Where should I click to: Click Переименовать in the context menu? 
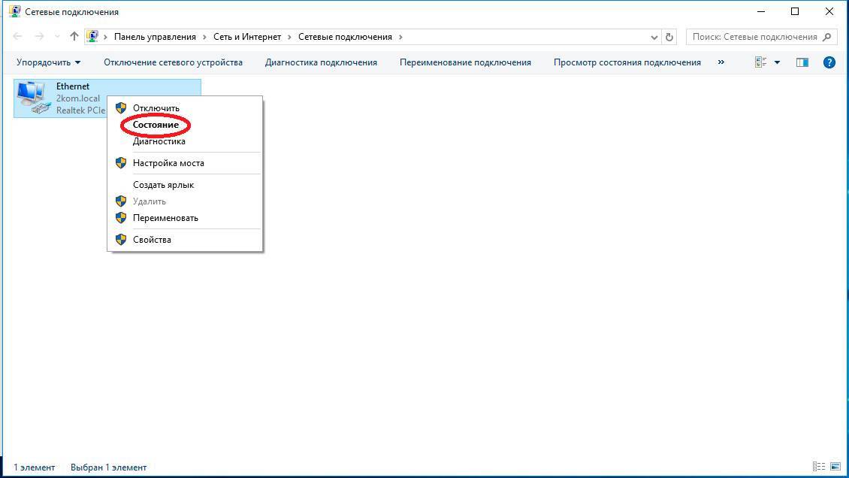click(x=165, y=218)
